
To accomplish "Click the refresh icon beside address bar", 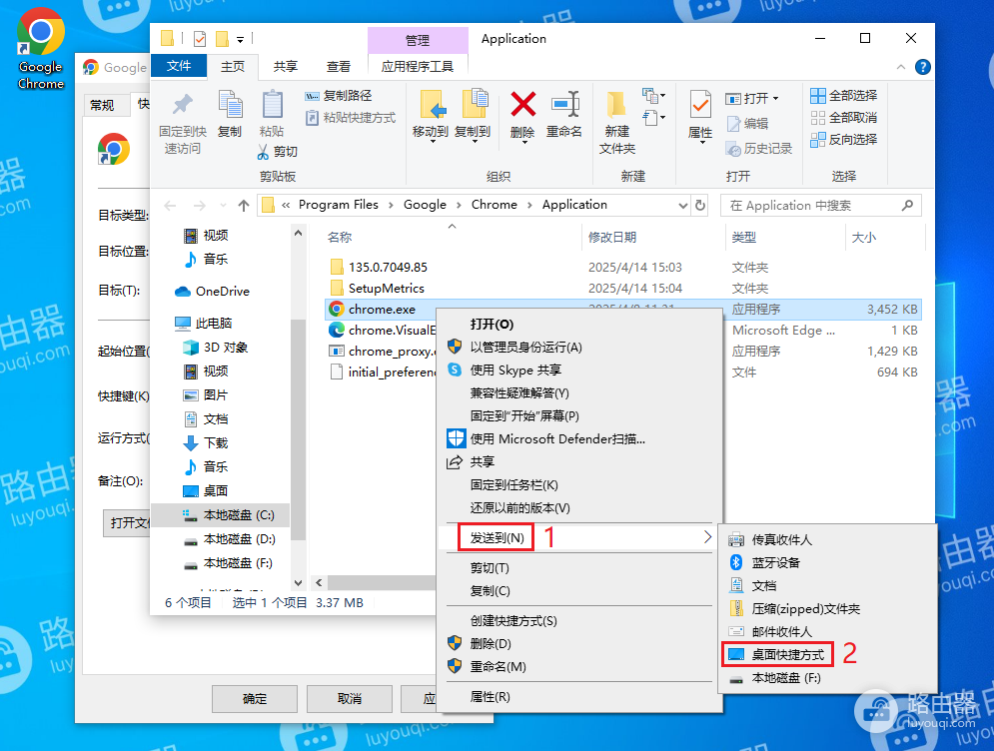I will [700, 206].
